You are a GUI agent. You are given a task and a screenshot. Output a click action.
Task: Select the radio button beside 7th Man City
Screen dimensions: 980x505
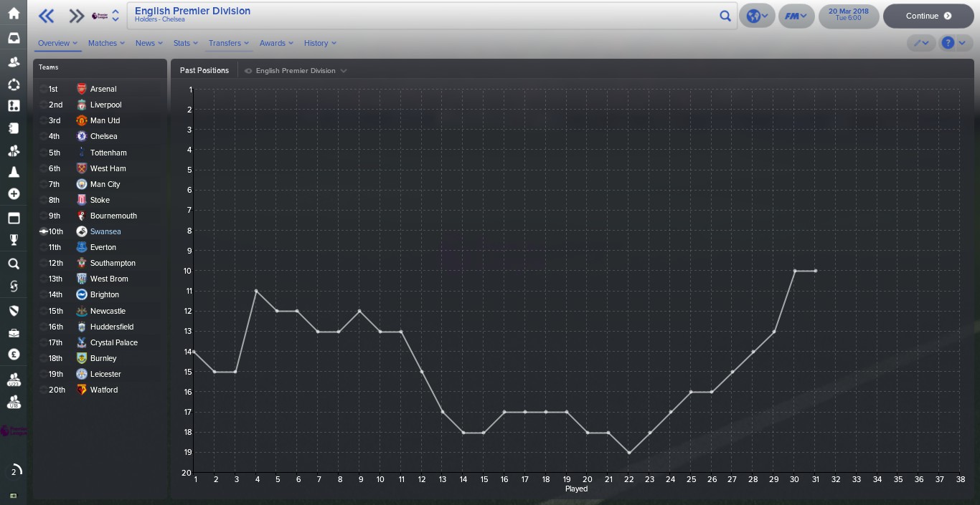44,184
